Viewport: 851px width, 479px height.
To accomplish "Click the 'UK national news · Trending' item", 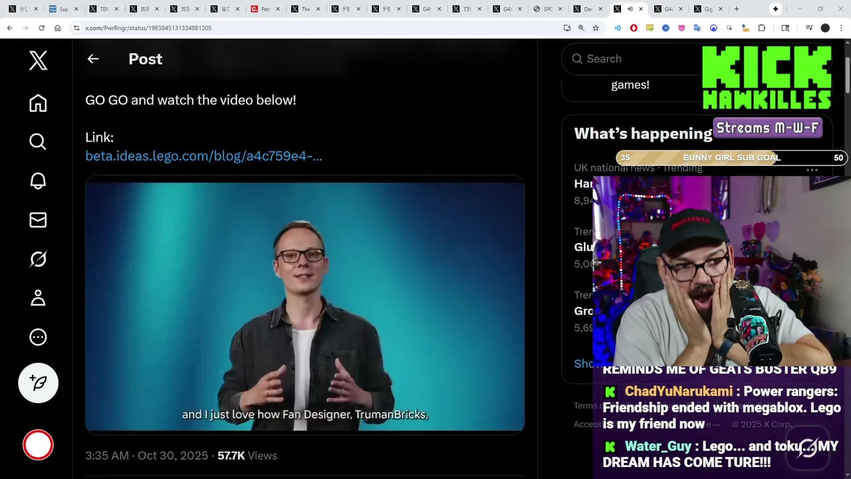I will point(638,168).
